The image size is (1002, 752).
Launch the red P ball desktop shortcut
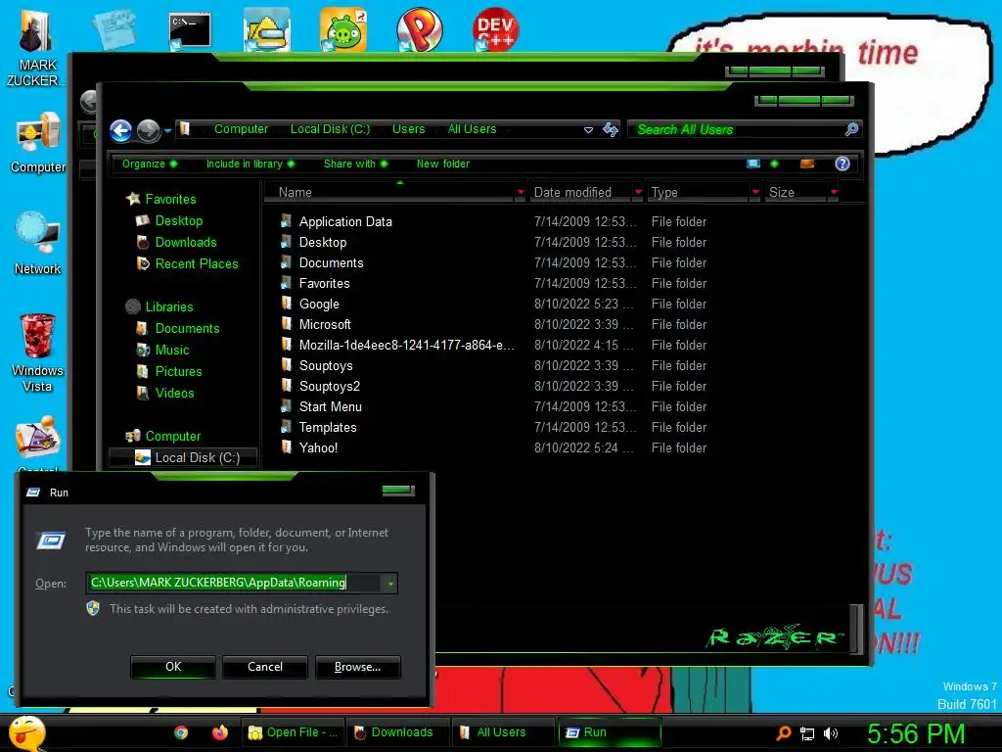click(419, 29)
